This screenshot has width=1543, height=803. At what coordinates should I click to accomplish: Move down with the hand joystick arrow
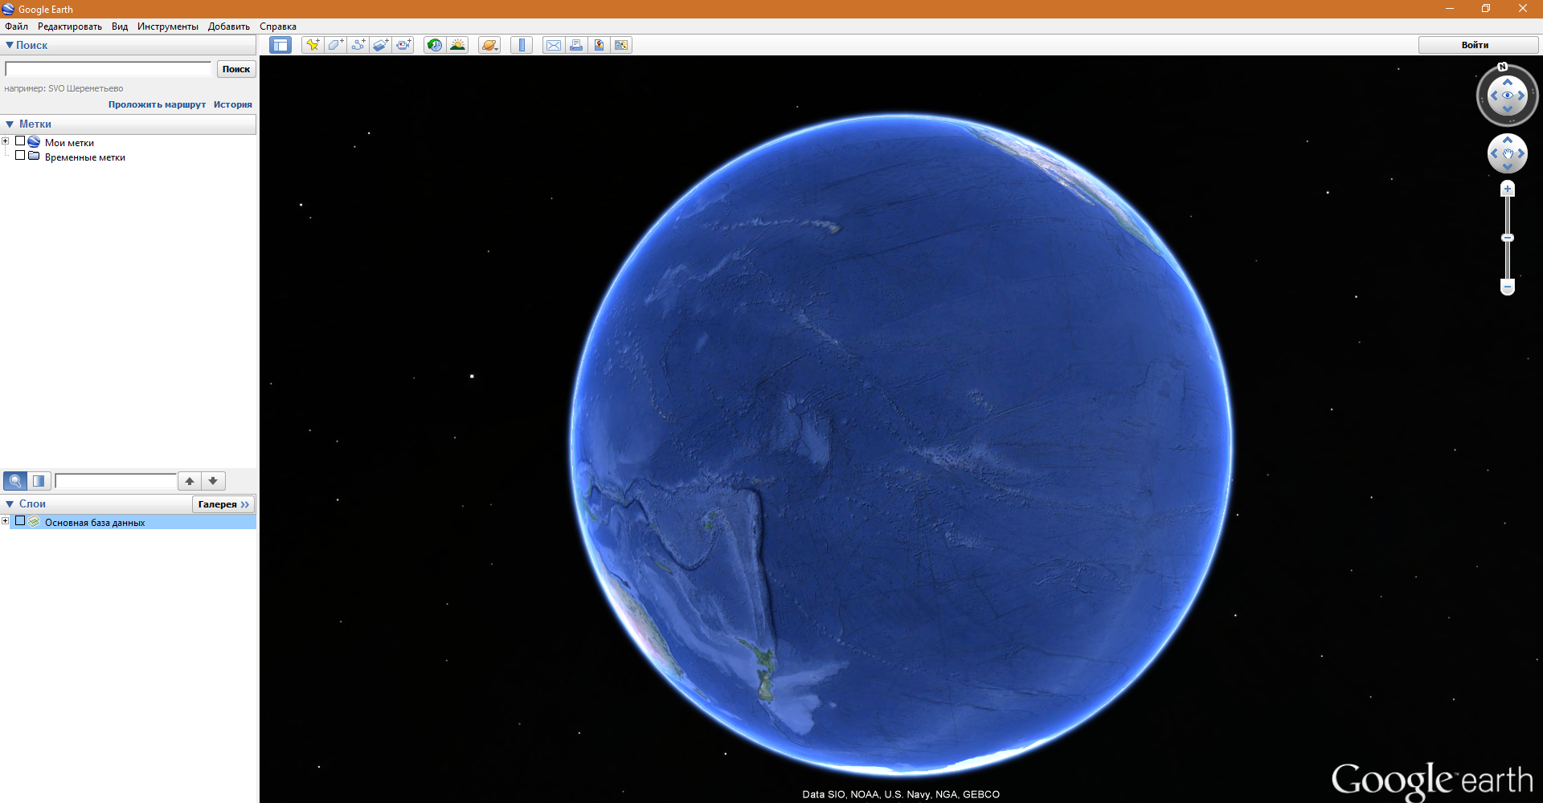[x=1508, y=167]
